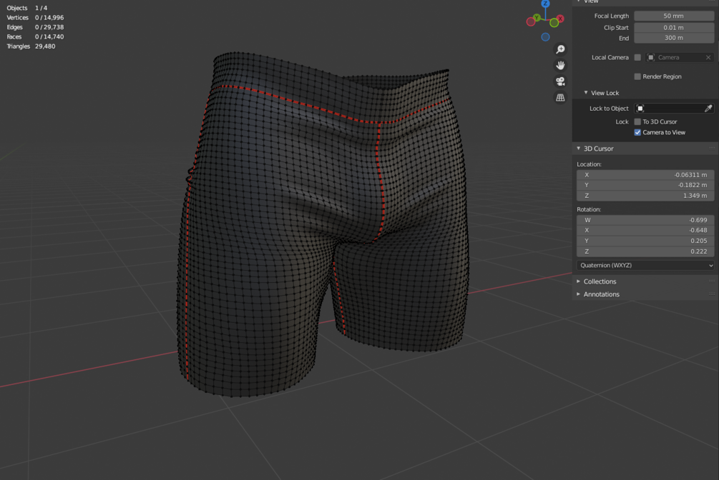Click the red X axis gizmo handle
Screen dimensions: 719x480
[560, 19]
